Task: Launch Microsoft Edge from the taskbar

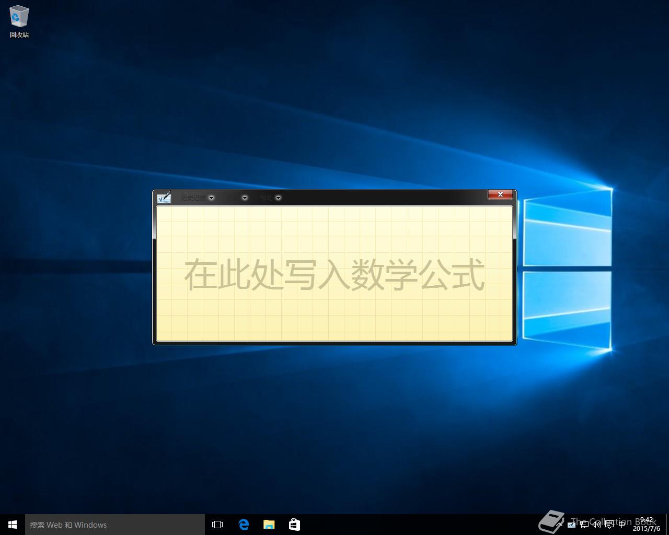Action: [x=244, y=525]
